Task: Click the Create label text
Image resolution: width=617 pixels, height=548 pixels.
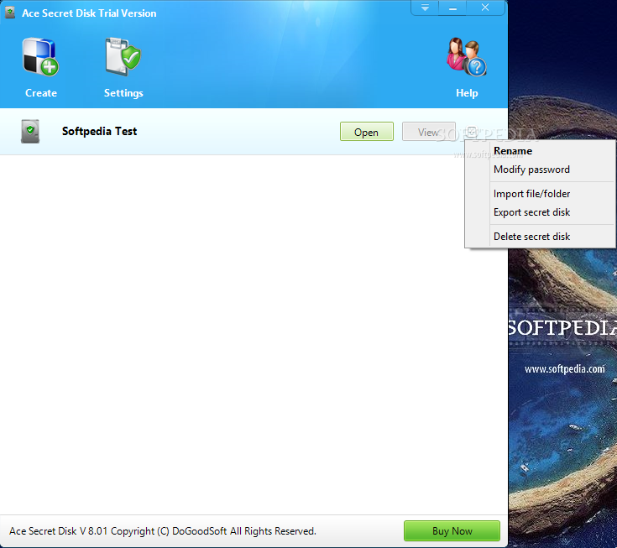Action: coord(41,93)
